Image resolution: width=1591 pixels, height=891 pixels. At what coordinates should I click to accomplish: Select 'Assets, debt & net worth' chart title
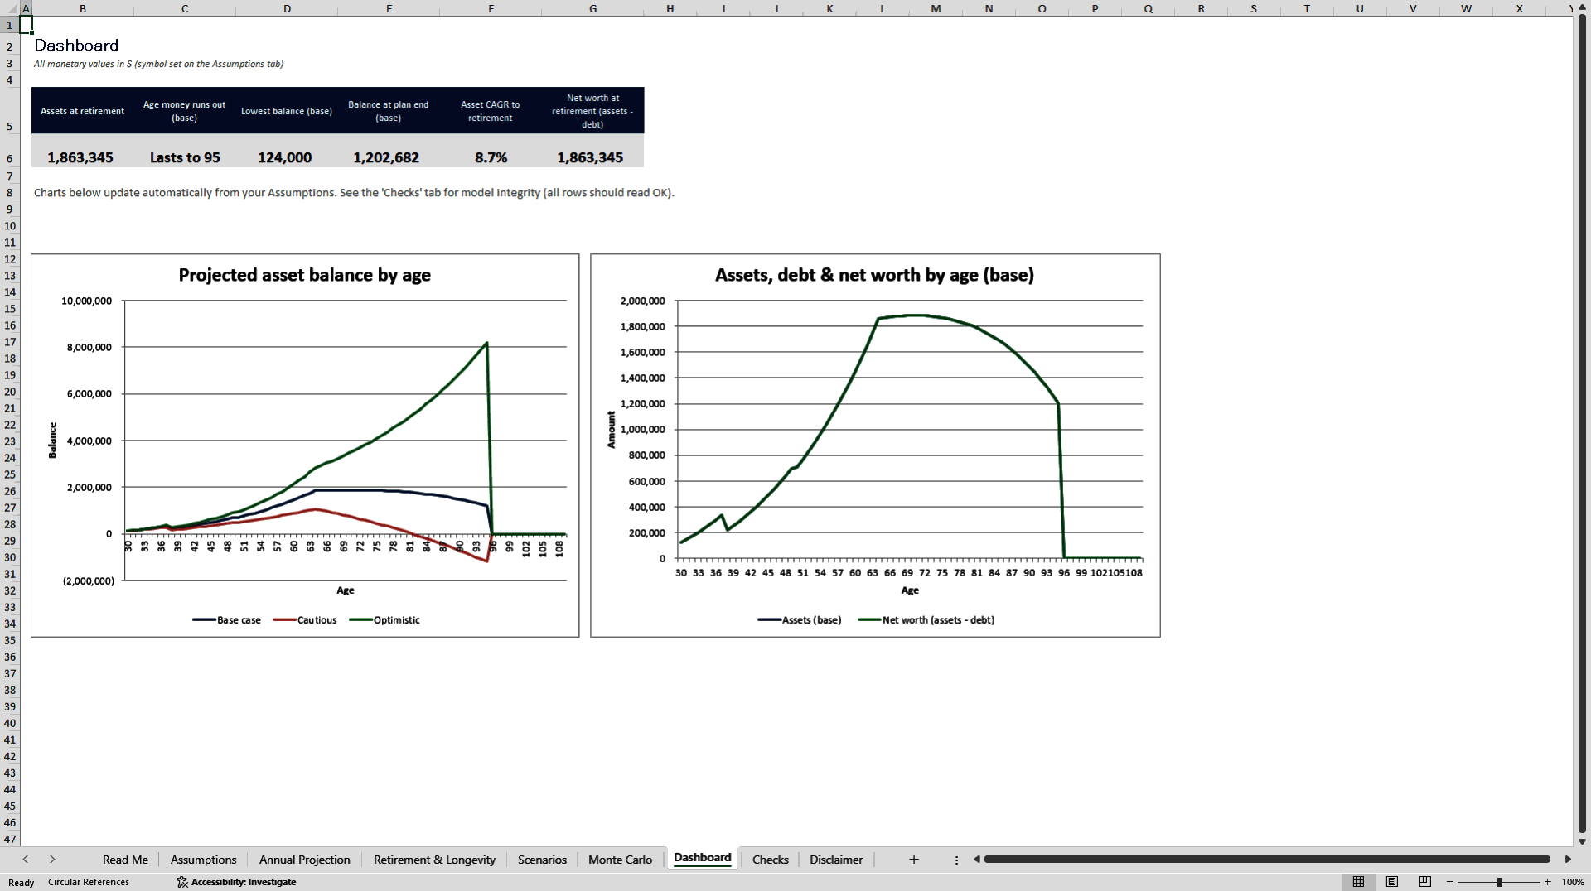tap(874, 275)
